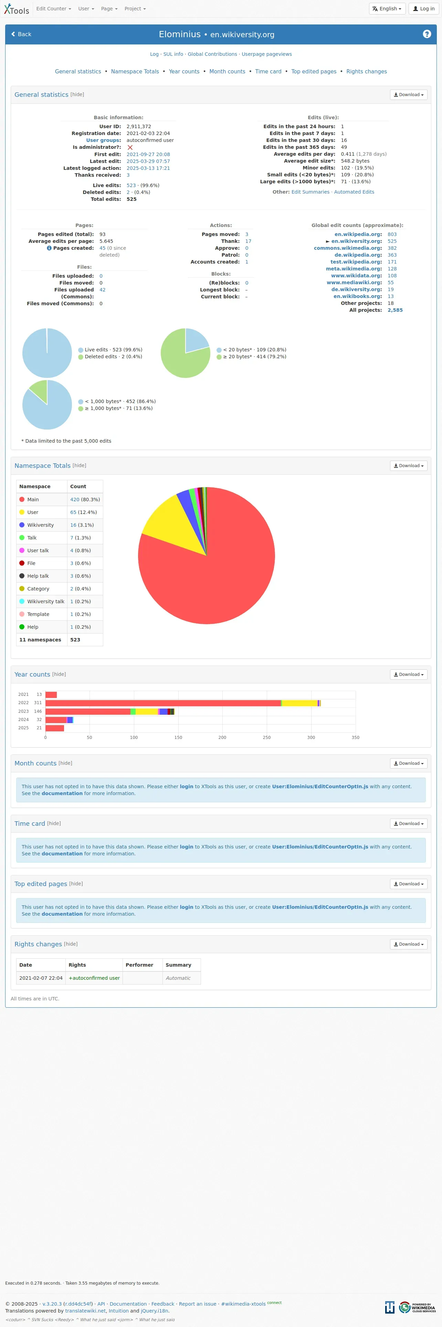Click the XTools logo
This screenshot has height=1327, width=442.
click(17, 9)
